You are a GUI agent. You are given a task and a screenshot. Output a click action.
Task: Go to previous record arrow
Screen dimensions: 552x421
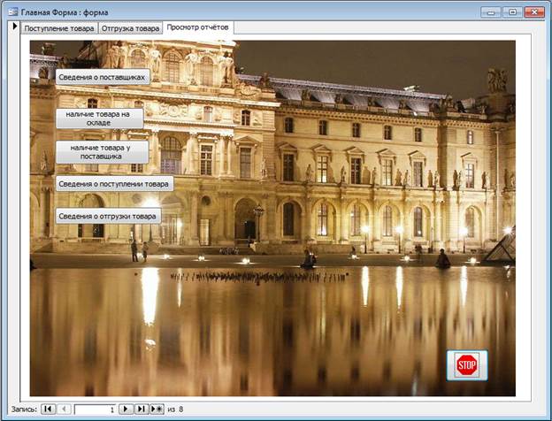point(64,409)
